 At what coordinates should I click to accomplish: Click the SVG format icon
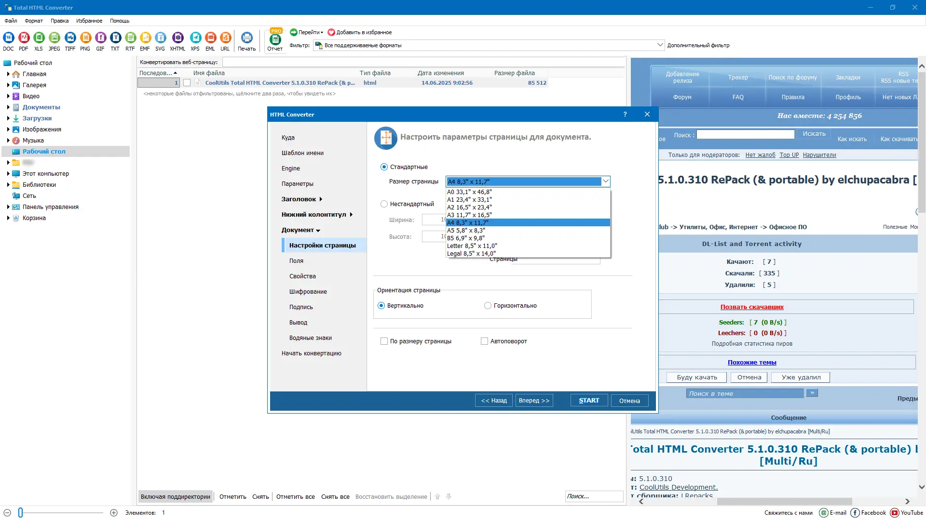pos(160,38)
